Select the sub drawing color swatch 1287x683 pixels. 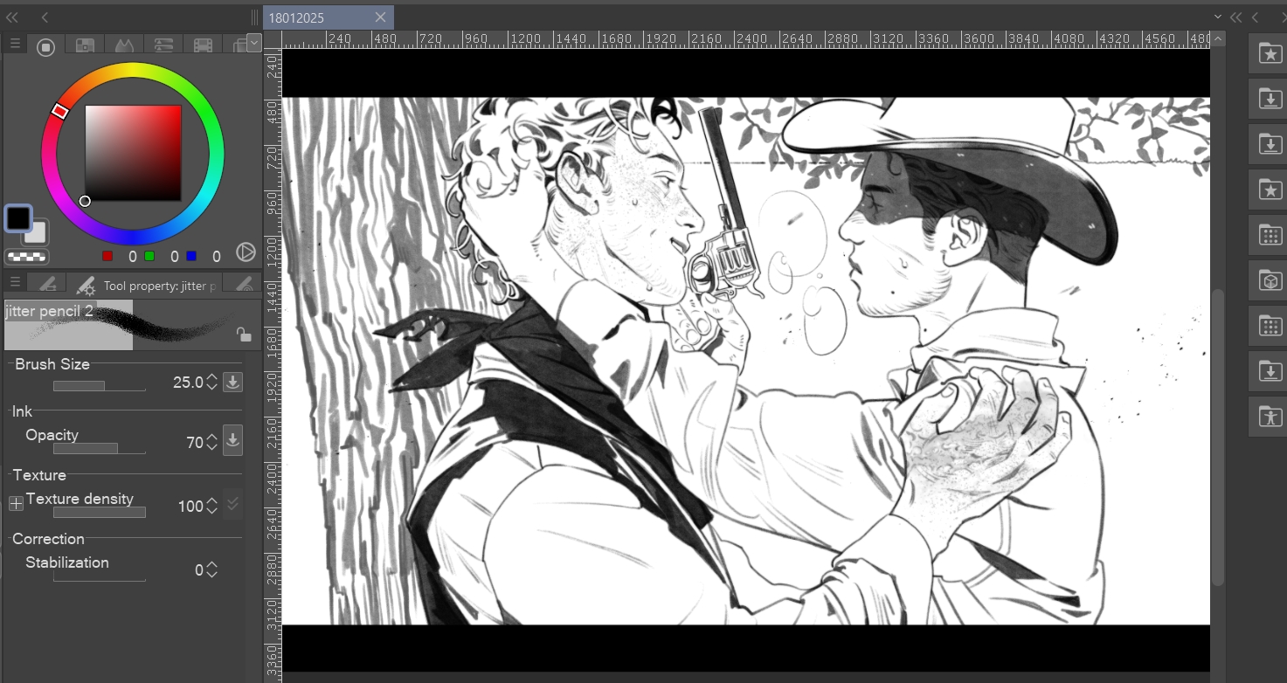pyautogui.click(x=35, y=233)
